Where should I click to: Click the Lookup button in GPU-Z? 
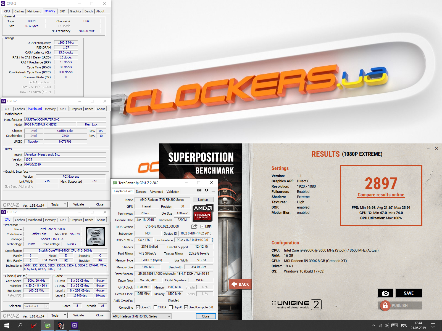click(203, 200)
